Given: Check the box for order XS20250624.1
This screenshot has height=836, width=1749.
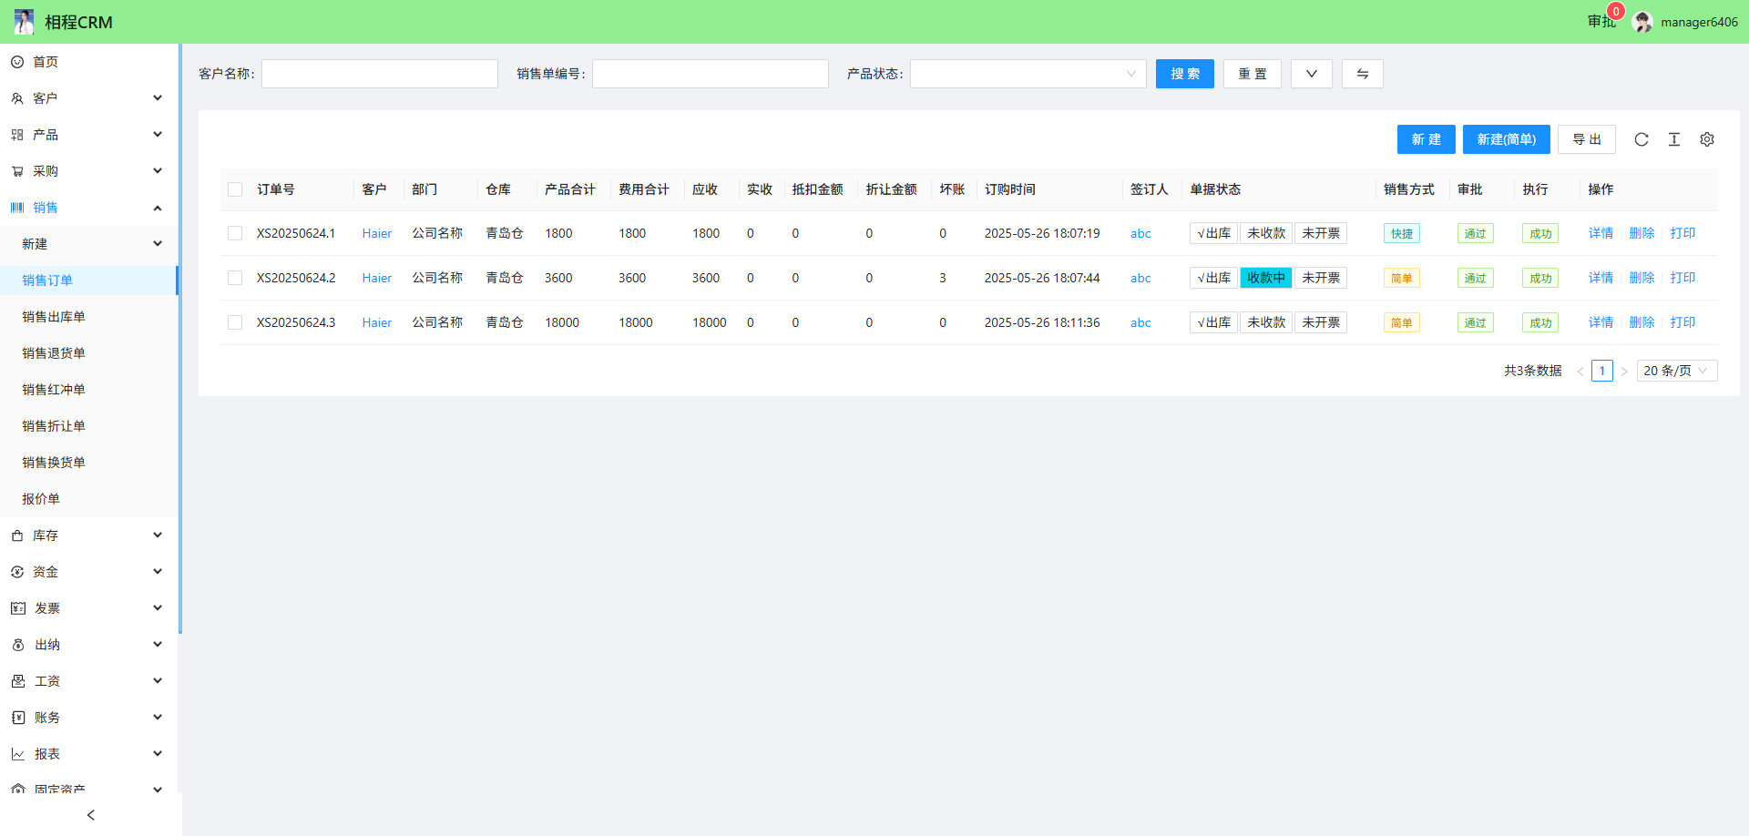Looking at the screenshot, I should click(235, 233).
